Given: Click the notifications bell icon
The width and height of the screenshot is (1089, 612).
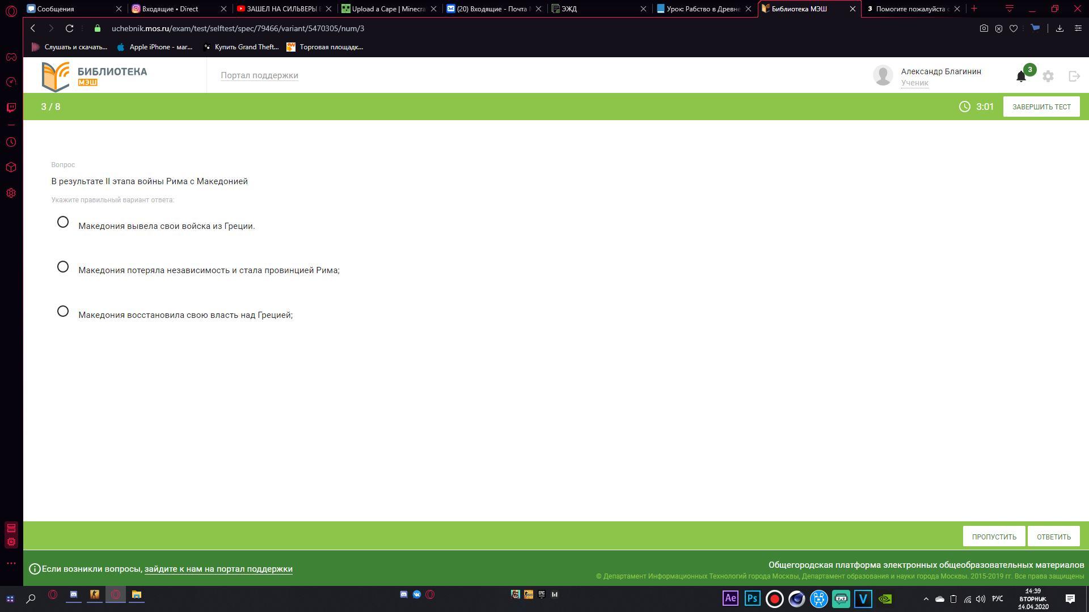Looking at the screenshot, I should [1021, 76].
